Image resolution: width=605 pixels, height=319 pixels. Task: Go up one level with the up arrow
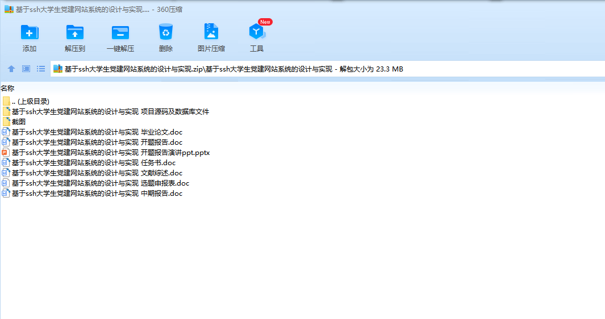click(11, 69)
